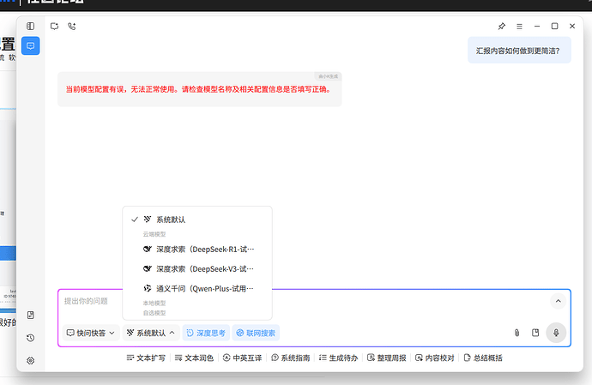
Task: Toggle 联网搜索 web search
Action: coord(256,333)
